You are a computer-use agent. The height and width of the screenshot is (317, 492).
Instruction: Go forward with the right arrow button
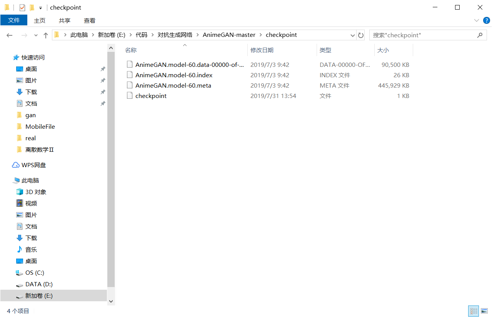click(24, 35)
